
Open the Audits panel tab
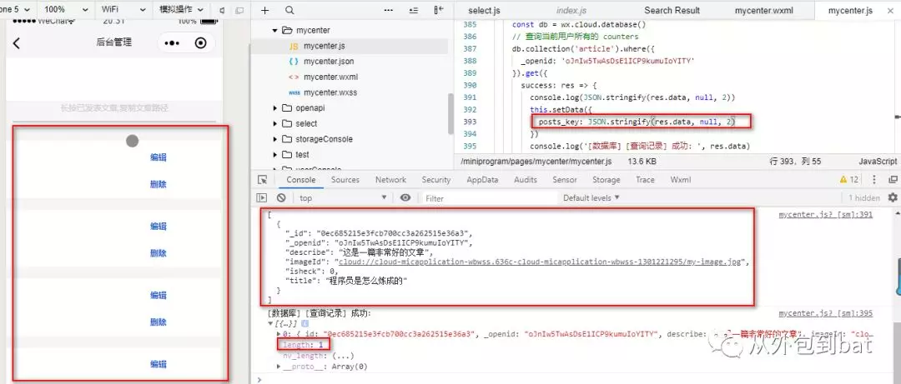pyautogui.click(x=526, y=180)
